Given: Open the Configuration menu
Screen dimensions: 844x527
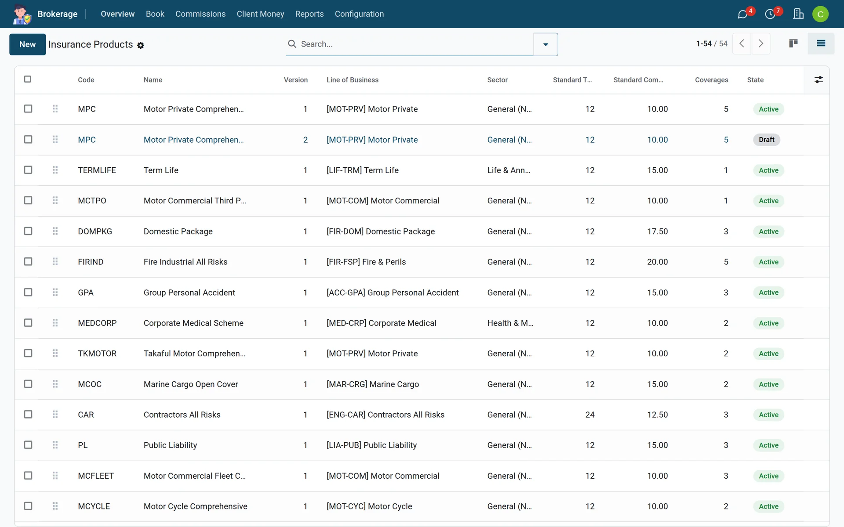Looking at the screenshot, I should point(359,14).
